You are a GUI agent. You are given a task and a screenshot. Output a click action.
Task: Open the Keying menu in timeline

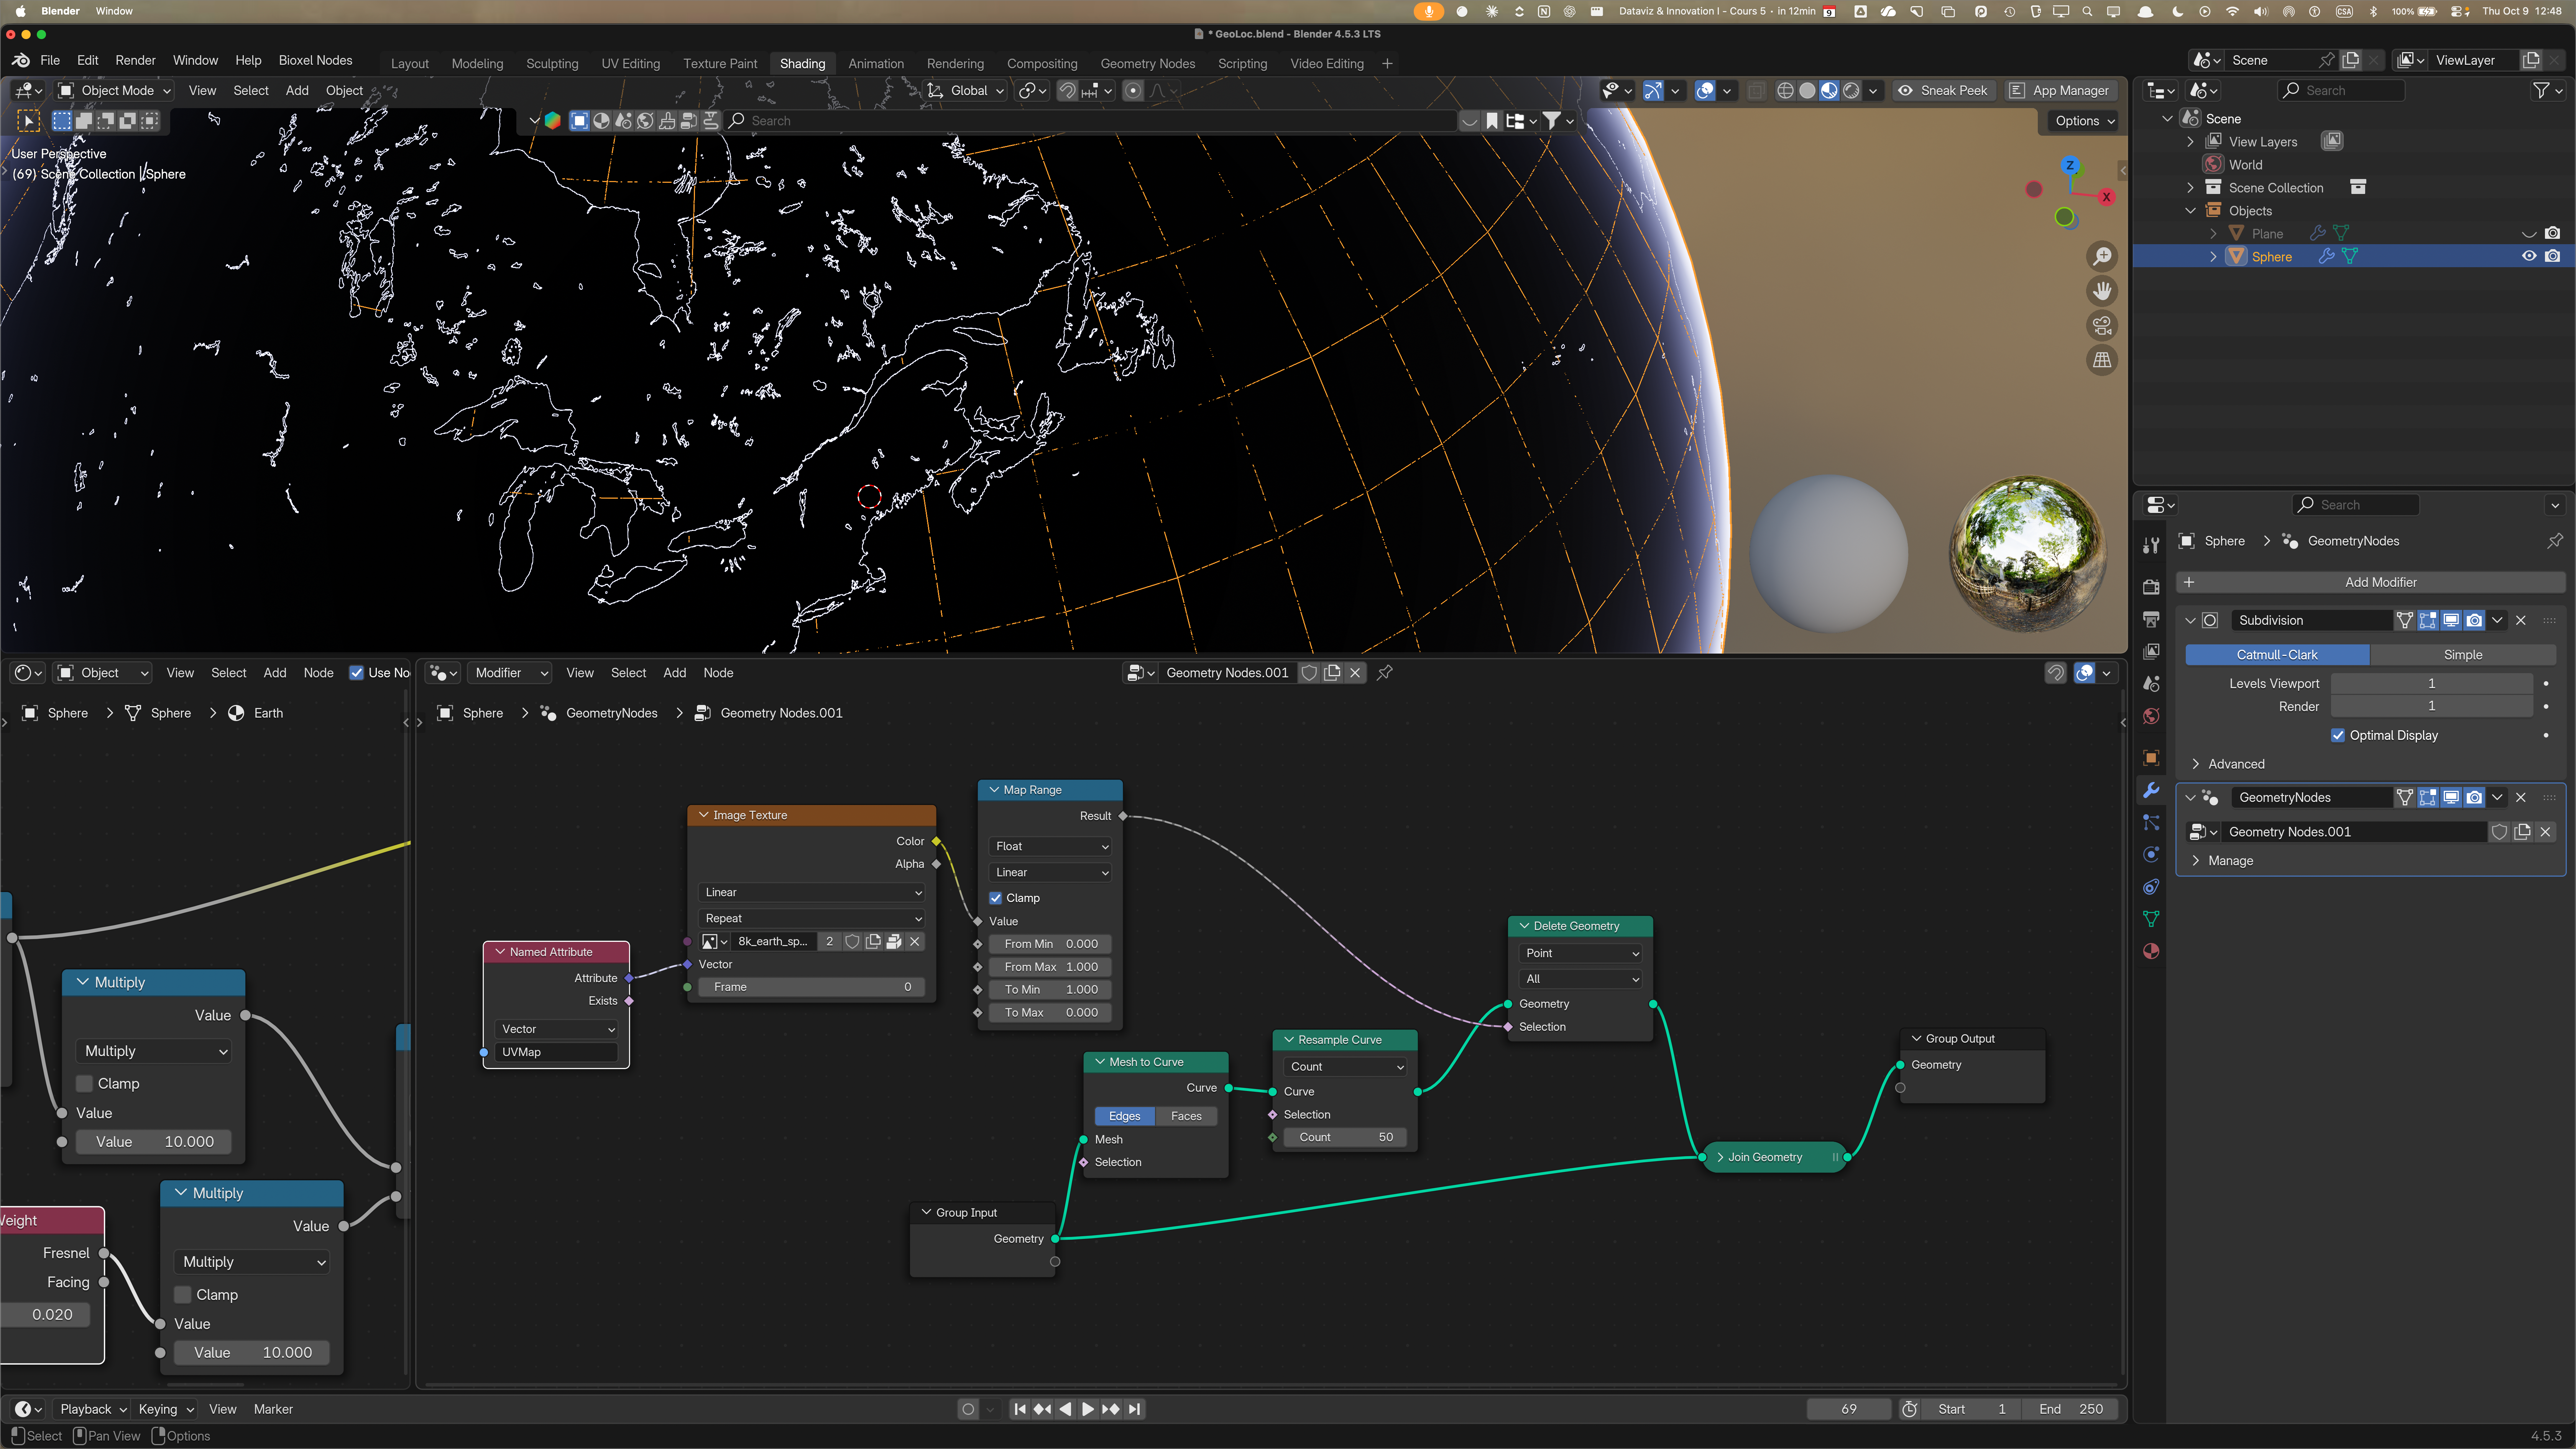(x=166, y=1409)
